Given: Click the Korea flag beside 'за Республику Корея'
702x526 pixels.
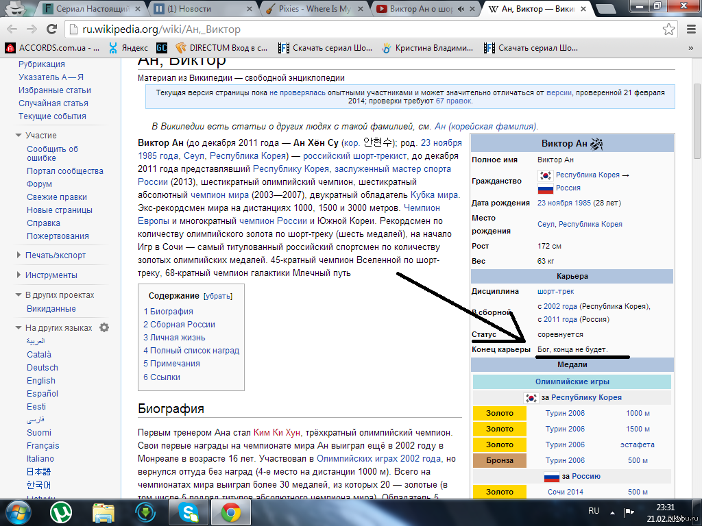Looking at the screenshot, I should click(531, 398).
